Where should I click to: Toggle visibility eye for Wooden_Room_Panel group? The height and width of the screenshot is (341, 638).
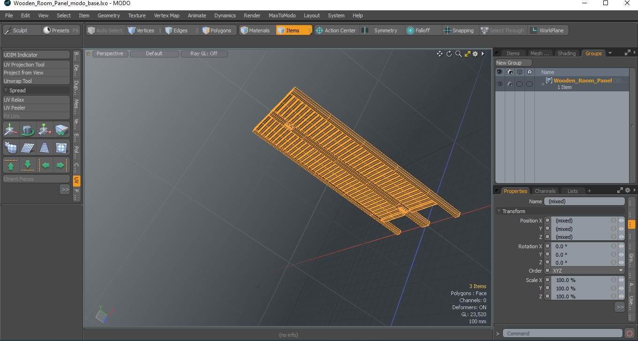500,84
